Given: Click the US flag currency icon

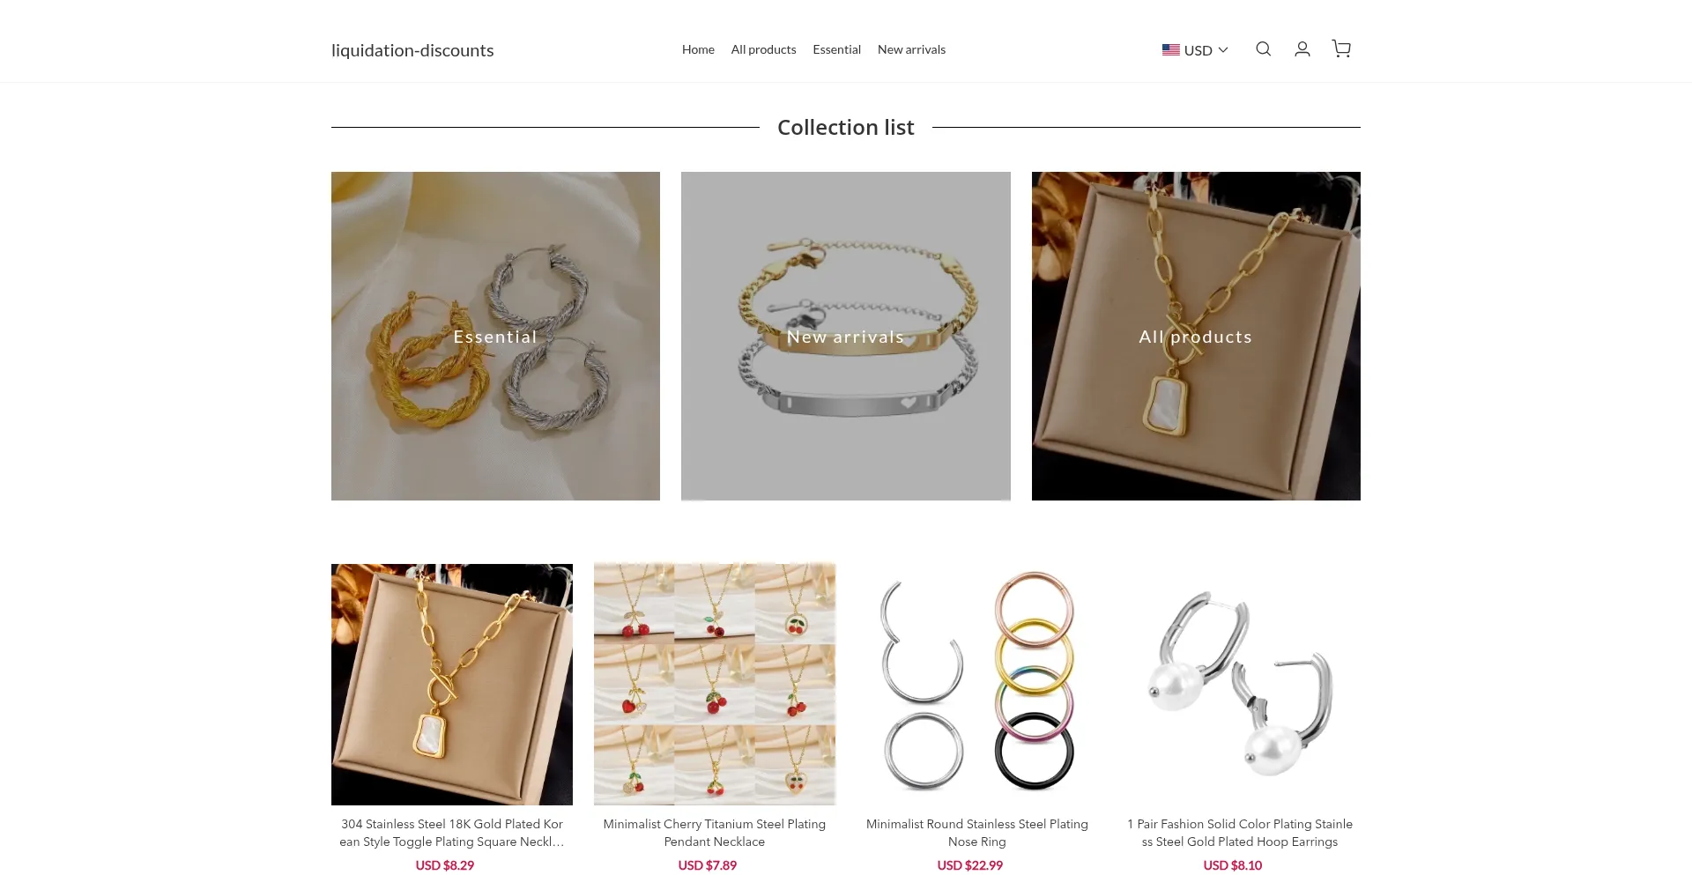Looking at the screenshot, I should point(1170,50).
